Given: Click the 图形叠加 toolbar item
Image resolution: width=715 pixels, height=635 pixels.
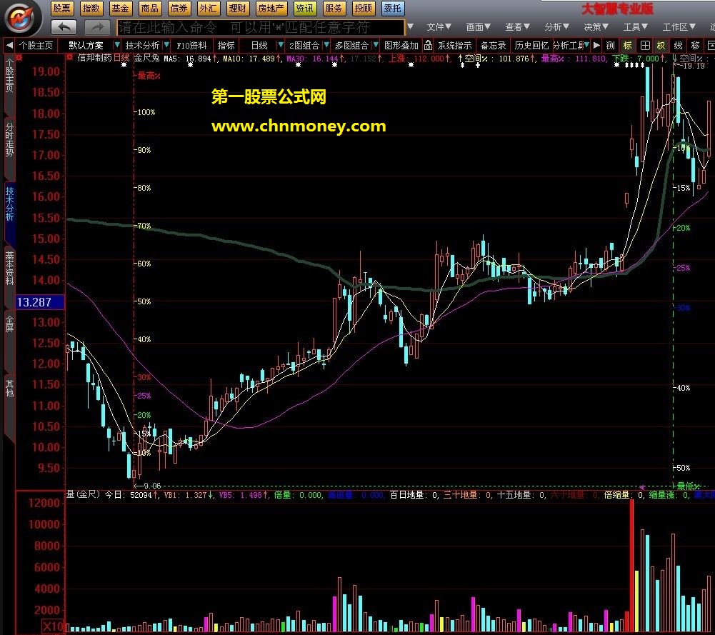Looking at the screenshot, I should (401, 46).
